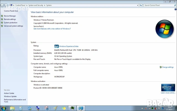Screen dimensions: 177x111
Task: Open Remote settings
Action: pyautogui.click(x=10, y=19)
